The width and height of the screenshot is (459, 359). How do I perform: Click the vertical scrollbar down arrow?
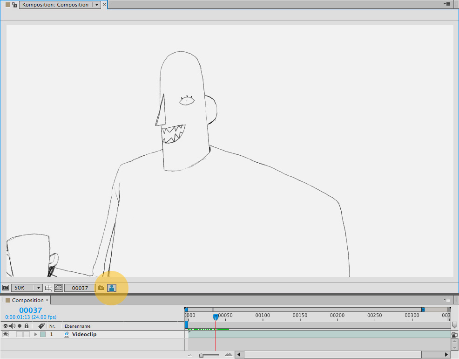pos(455,347)
